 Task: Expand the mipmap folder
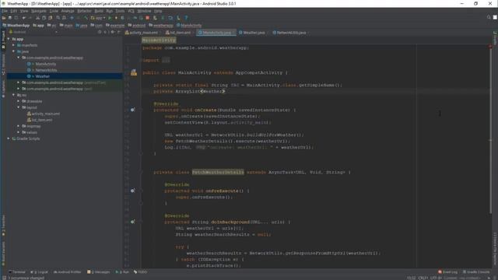point(19,126)
